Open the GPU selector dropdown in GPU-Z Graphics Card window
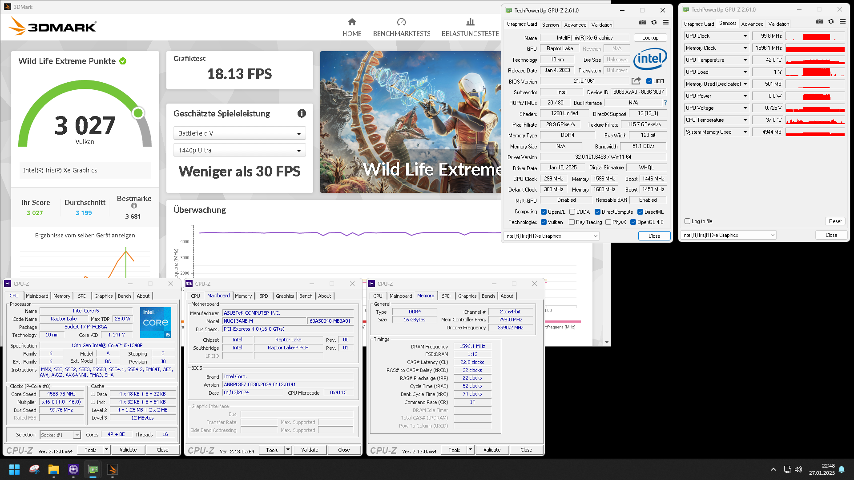The height and width of the screenshot is (480, 854). (551, 236)
